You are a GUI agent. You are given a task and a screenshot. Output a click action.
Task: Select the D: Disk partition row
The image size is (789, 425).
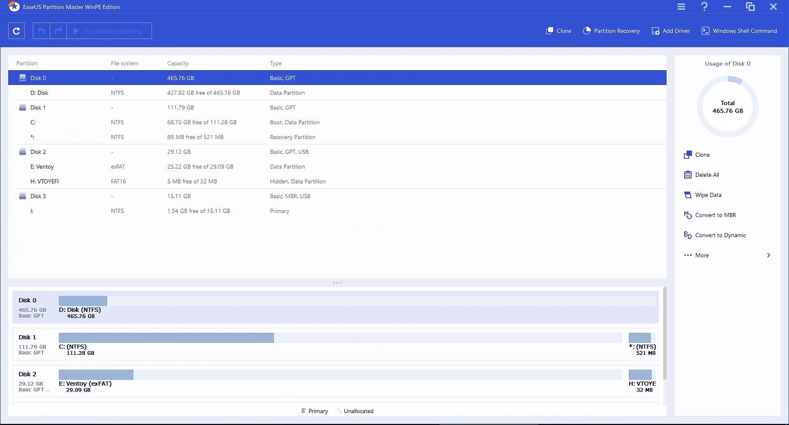[x=337, y=93]
